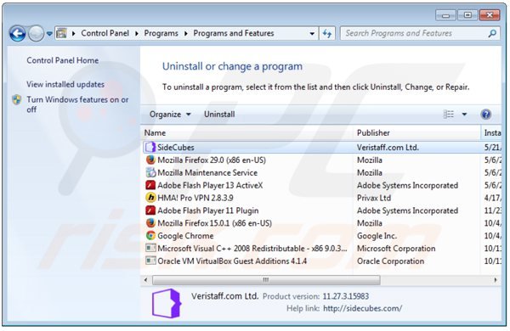Click product version 11.27.3.15983 value
Screen dimensions: 510x331
tap(346, 296)
